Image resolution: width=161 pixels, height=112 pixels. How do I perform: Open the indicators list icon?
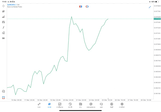[x=4, y=17]
